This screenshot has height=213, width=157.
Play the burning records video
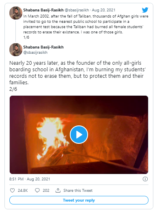point(79,134)
